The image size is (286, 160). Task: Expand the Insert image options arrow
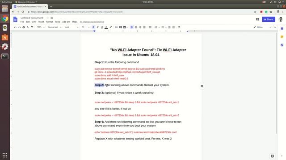[x=127, y=27]
